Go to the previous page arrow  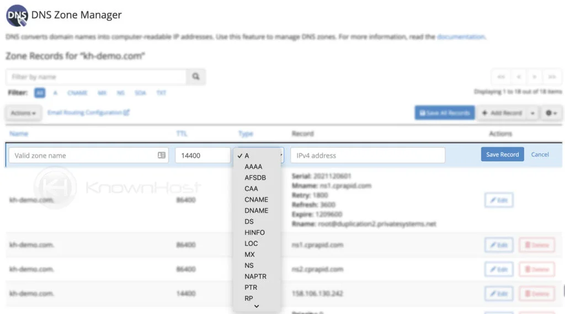[519, 77]
